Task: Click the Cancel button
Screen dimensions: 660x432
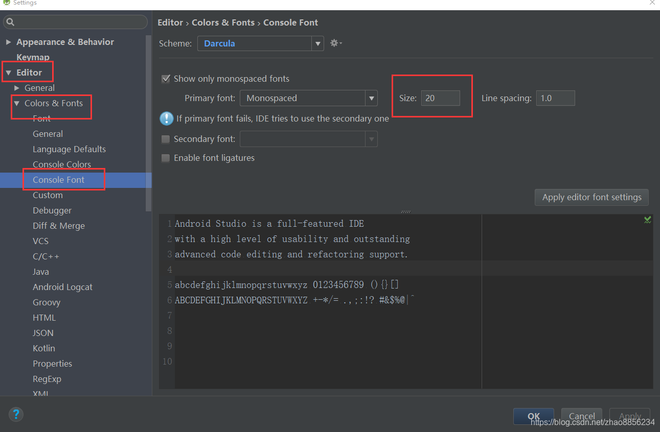Action: [582, 416]
